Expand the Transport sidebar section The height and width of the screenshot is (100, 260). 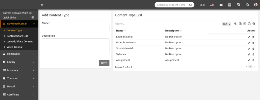19,78
